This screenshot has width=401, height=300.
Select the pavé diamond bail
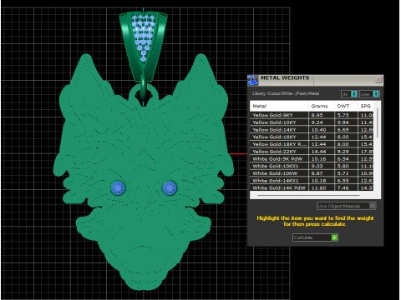pyautogui.click(x=144, y=46)
